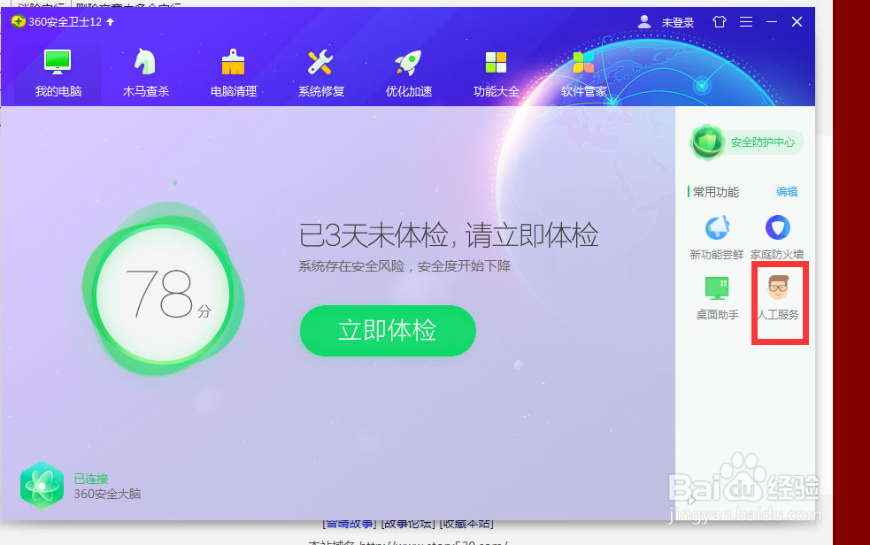Click 编辑 to edit common functions
This screenshot has height=545, width=870.
(787, 192)
